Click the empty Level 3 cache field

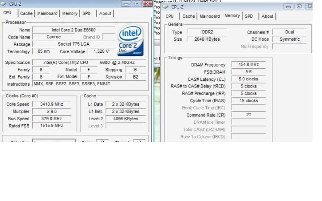[x=126, y=126]
